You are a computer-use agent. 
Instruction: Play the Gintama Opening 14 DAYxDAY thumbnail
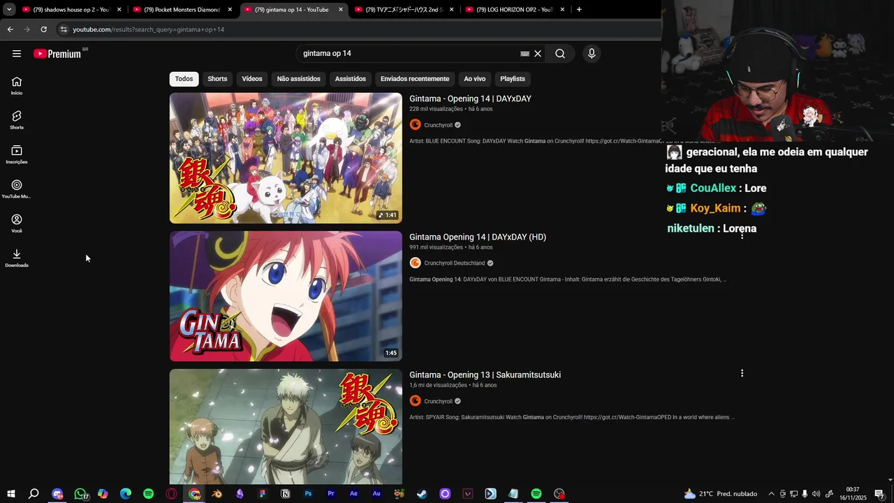(286, 158)
